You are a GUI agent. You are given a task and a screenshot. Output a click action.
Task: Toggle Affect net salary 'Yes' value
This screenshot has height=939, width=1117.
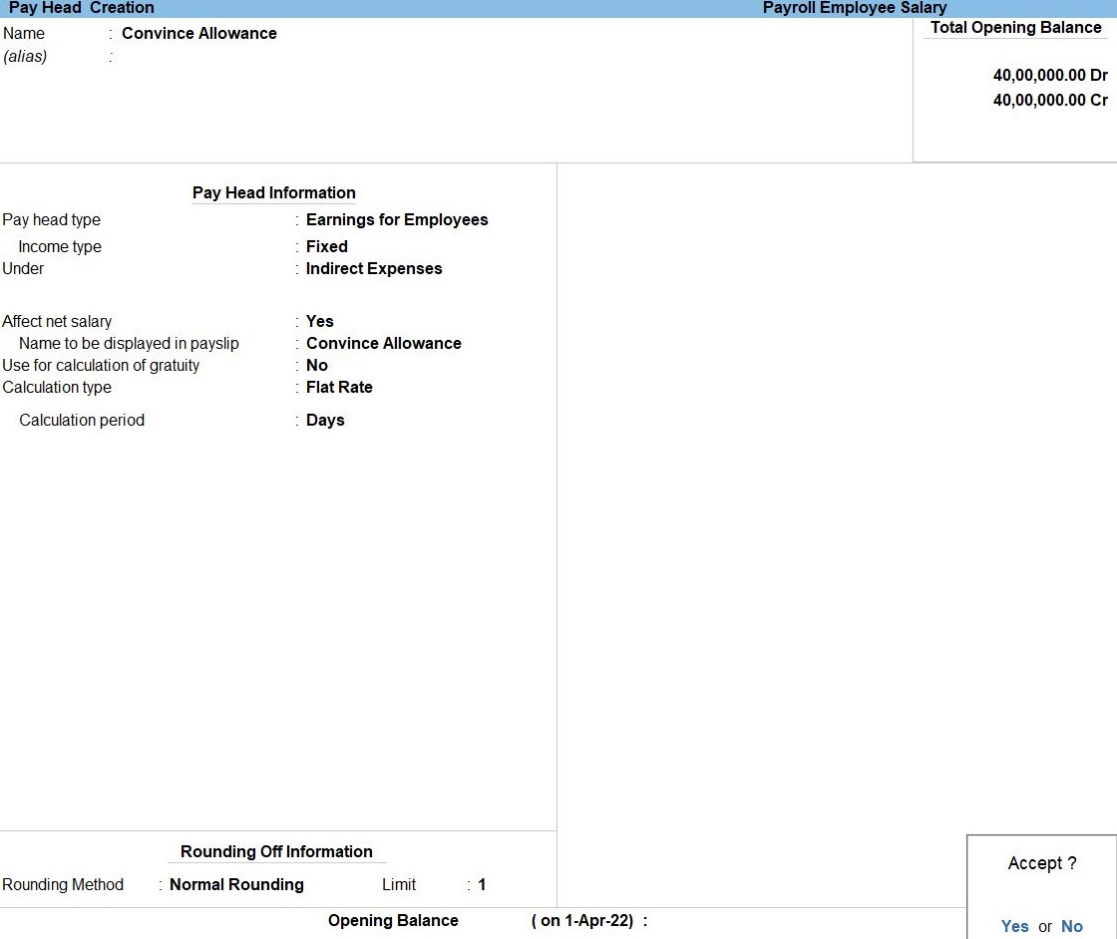coord(320,321)
